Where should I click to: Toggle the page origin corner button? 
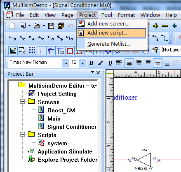click(x=61, y=51)
